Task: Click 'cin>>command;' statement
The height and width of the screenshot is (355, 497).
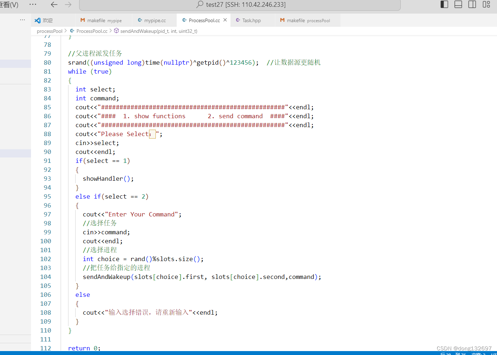Action: (x=106, y=232)
